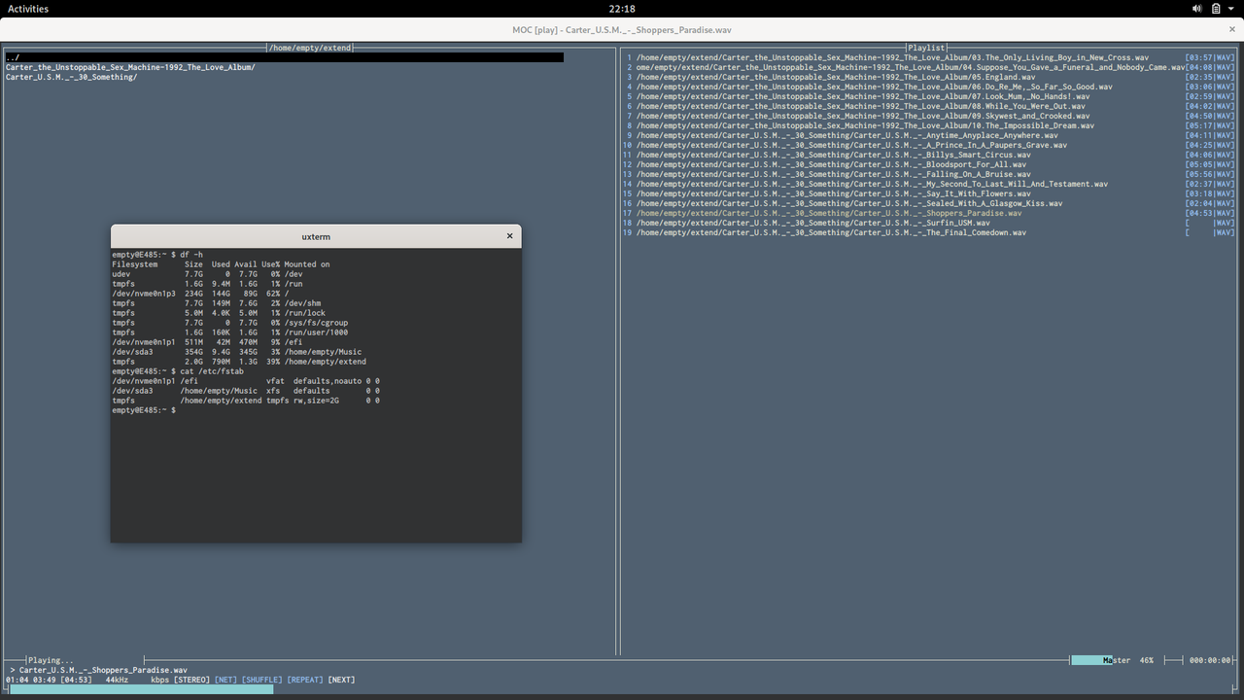This screenshot has width=1244, height=700.
Task: Click the elapsed time 01:04
Action: pos(17,680)
